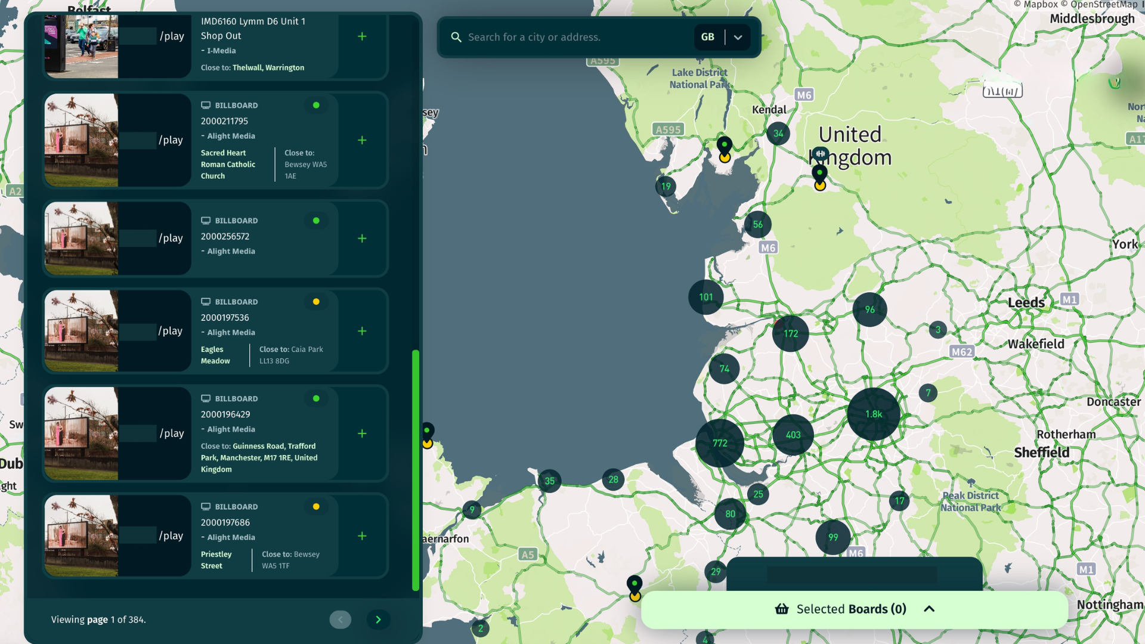This screenshot has width=1145, height=644.
Task: Open the GB country dropdown
Action: (738, 37)
